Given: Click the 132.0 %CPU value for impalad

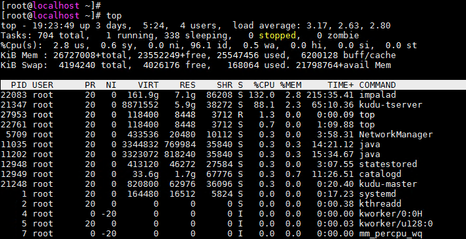Looking at the screenshot, I should 262,95.
